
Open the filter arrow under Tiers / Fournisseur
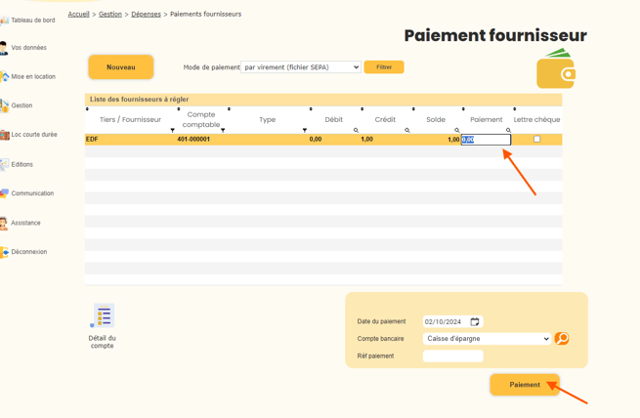(x=173, y=130)
